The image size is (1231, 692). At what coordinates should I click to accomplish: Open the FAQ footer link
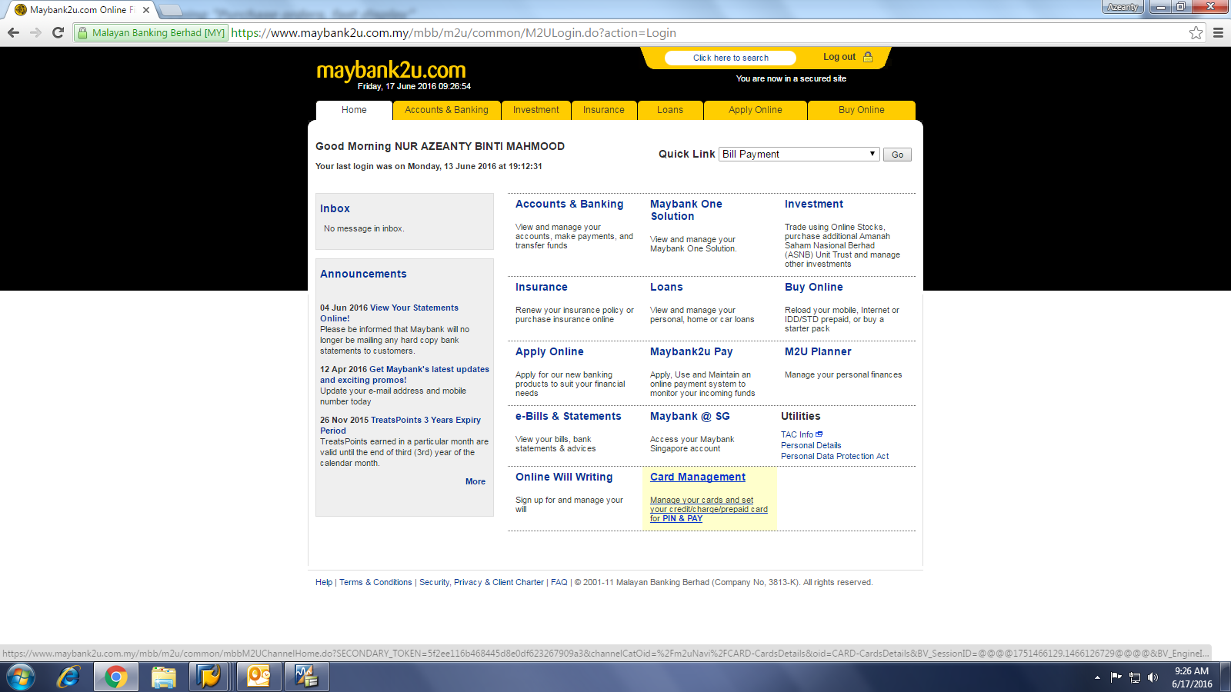[x=559, y=582]
